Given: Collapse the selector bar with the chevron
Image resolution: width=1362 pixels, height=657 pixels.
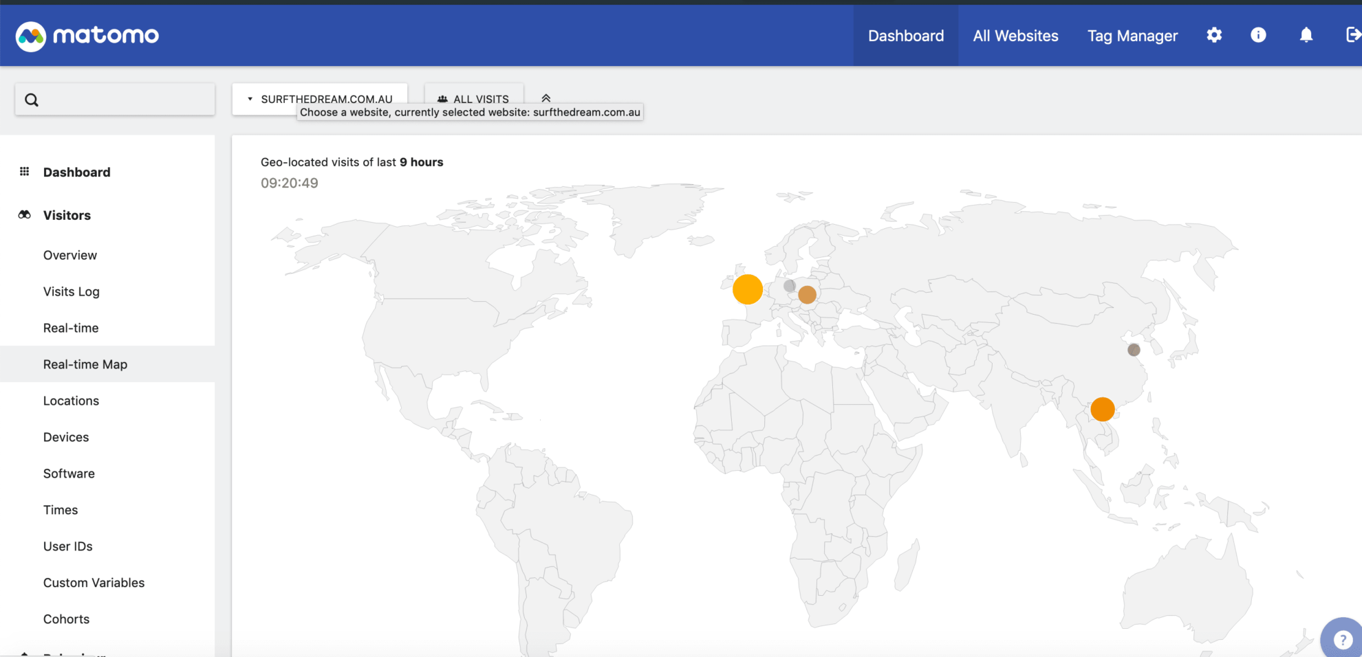Looking at the screenshot, I should 546,98.
